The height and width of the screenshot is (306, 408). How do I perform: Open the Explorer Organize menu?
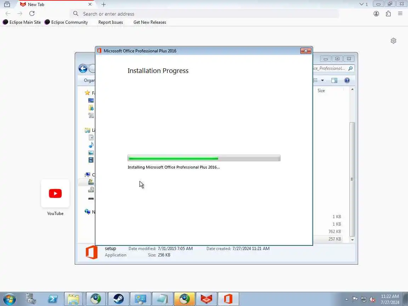tap(89, 80)
